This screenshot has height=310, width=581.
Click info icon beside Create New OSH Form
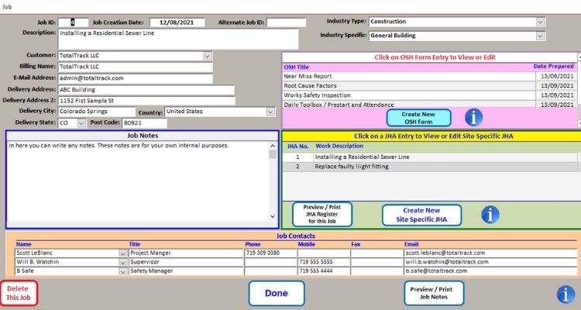coord(473,117)
